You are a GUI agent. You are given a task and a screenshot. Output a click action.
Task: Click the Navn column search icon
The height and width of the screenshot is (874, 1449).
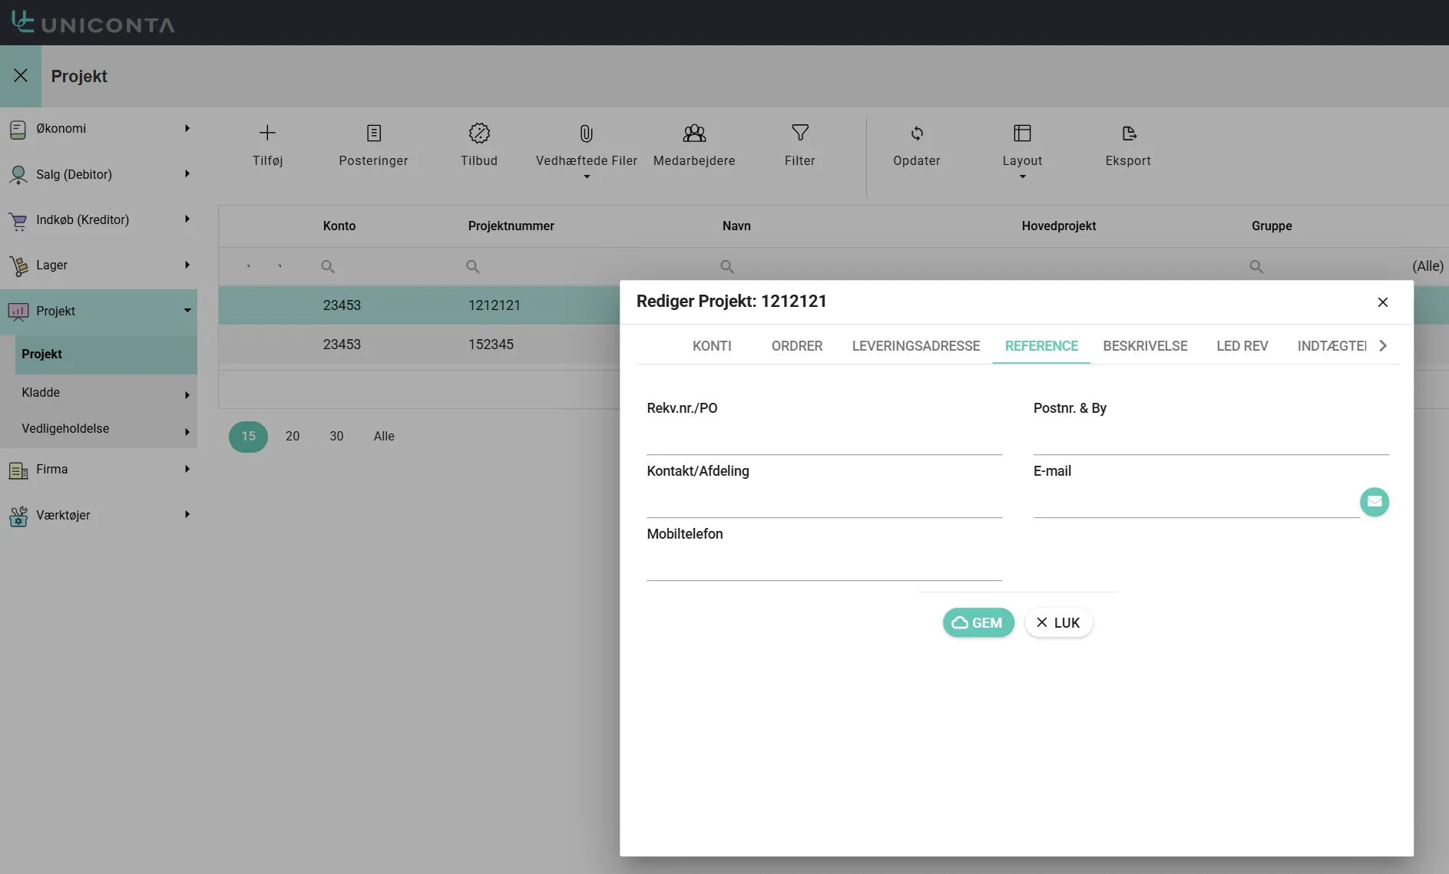pos(727,266)
